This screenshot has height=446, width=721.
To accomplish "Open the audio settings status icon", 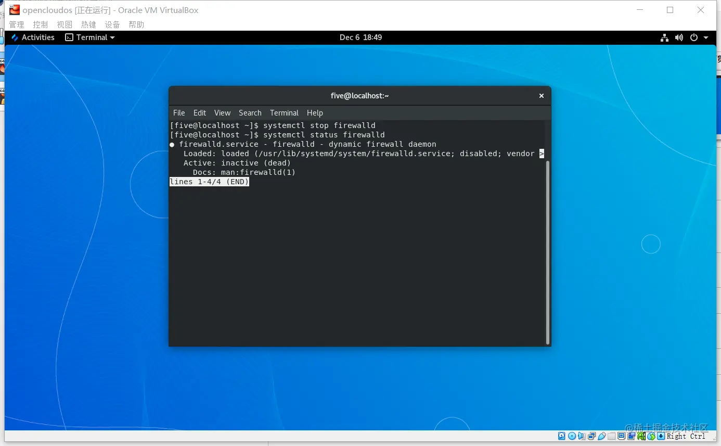I will pos(582,436).
